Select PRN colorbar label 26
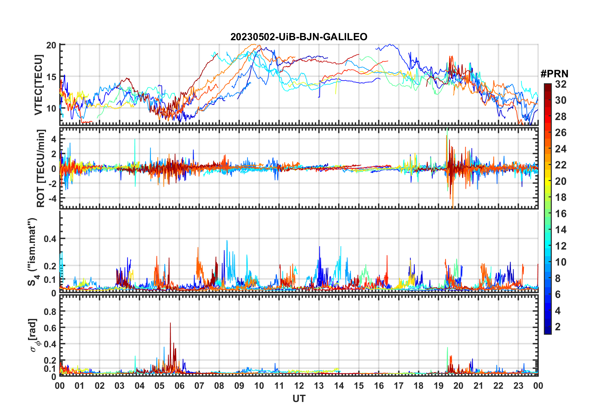The height and width of the screenshot is (418, 598). pyautogui.click(x=561, y=133)
